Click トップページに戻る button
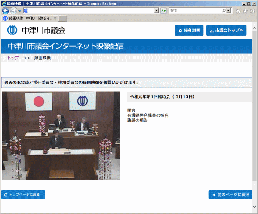 tap(23, 195)
